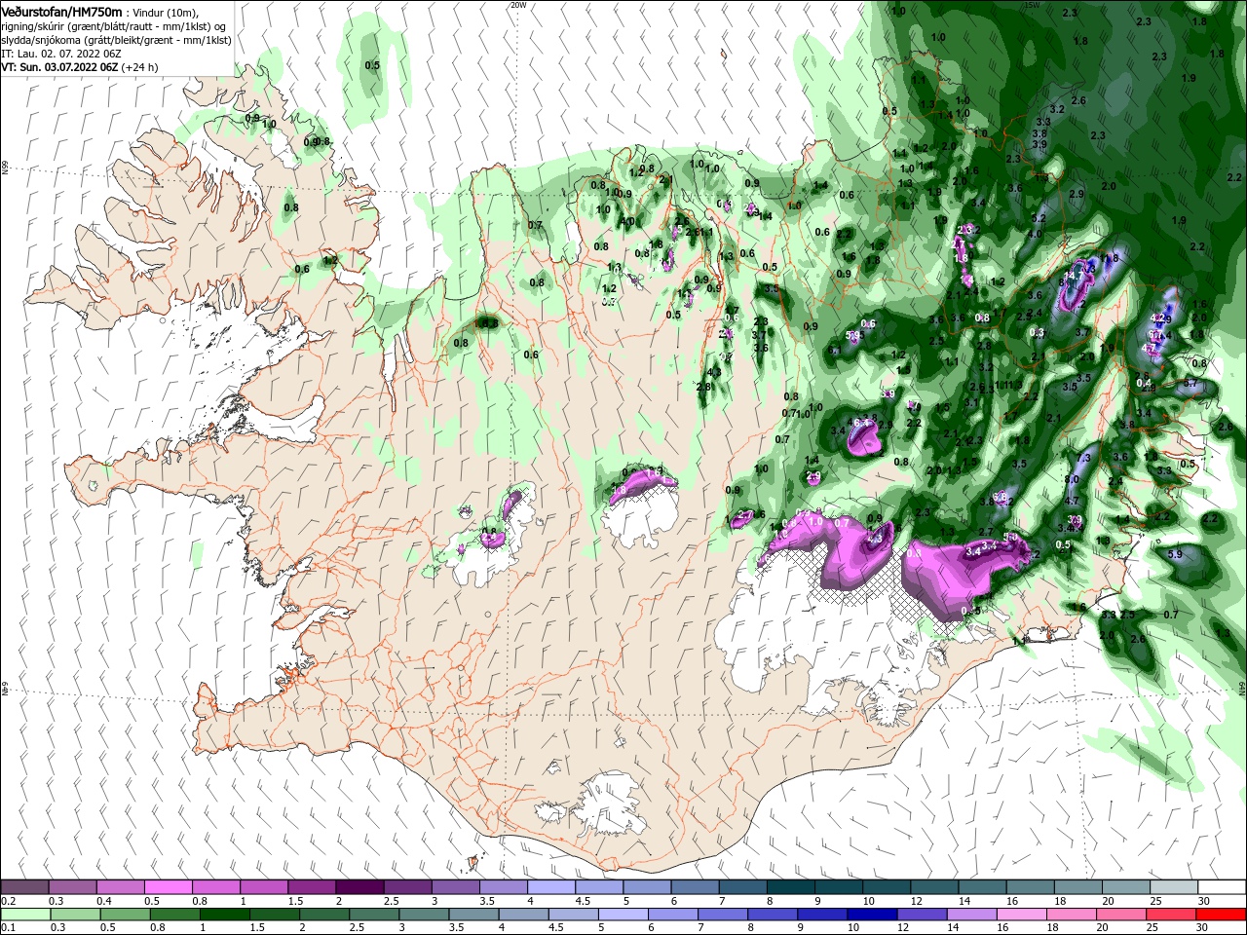Click the 20 swatch in the snow legend row
This screenshot has width=1247, height=935.
(1126, 887)
